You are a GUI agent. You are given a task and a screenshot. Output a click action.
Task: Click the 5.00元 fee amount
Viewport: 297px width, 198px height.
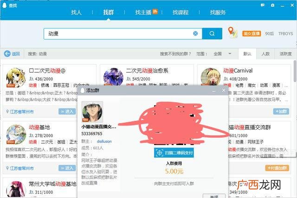174,172
